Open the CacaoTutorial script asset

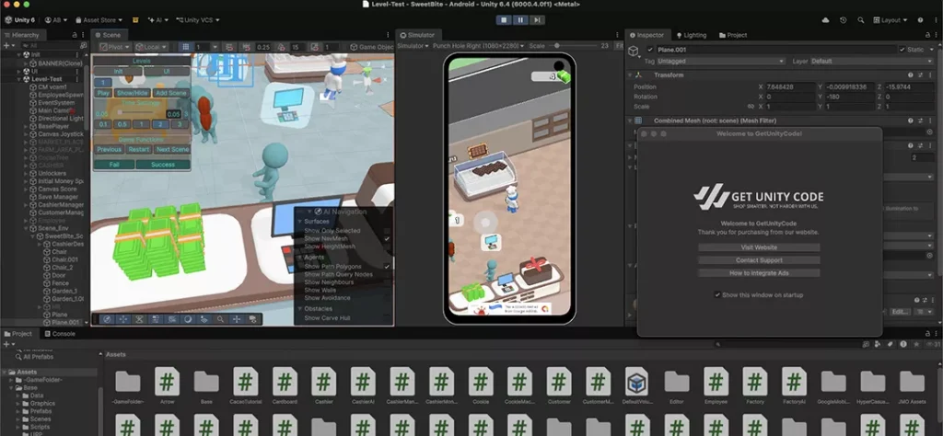(245, 382)
